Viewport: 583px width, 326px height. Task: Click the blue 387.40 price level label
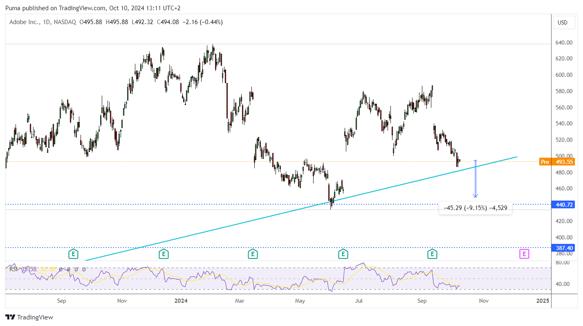[x=563, y=248]
